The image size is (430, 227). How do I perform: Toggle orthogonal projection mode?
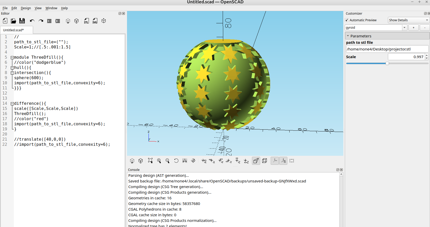pyautogui.click(x=265, y=161)
